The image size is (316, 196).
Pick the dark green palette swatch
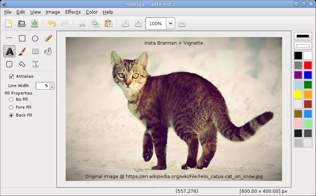point(308,85)
